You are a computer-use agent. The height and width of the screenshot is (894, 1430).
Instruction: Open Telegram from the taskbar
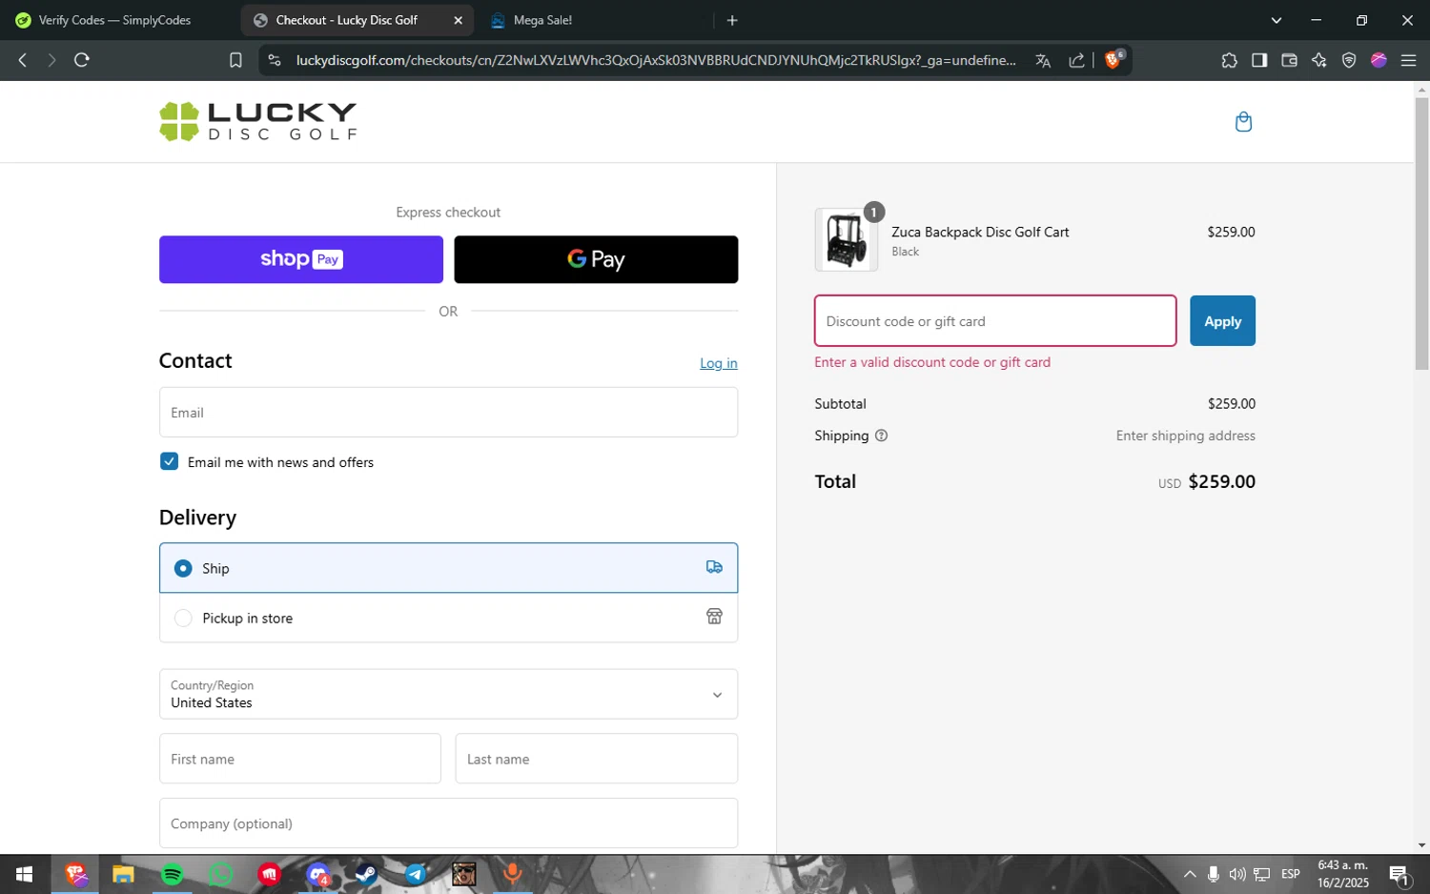click(415, 874)
